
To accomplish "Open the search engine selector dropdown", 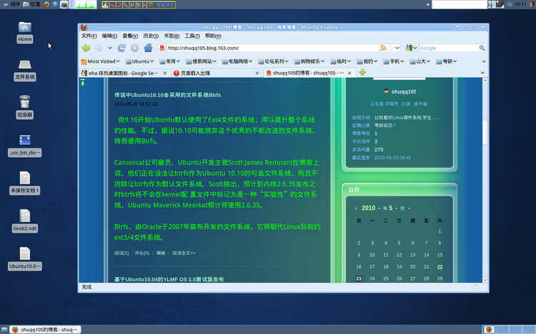I will (411, 48).
